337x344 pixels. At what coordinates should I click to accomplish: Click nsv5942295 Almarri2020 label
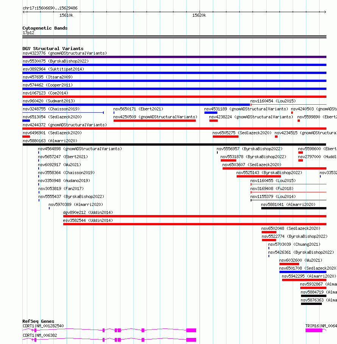click(309, 276)
